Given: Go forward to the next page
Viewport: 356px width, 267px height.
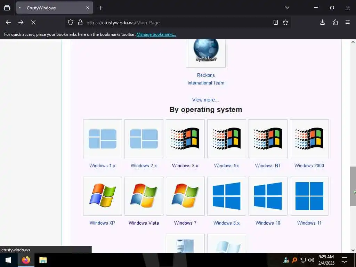Looking at the screenshot, I should coord(21,22).
